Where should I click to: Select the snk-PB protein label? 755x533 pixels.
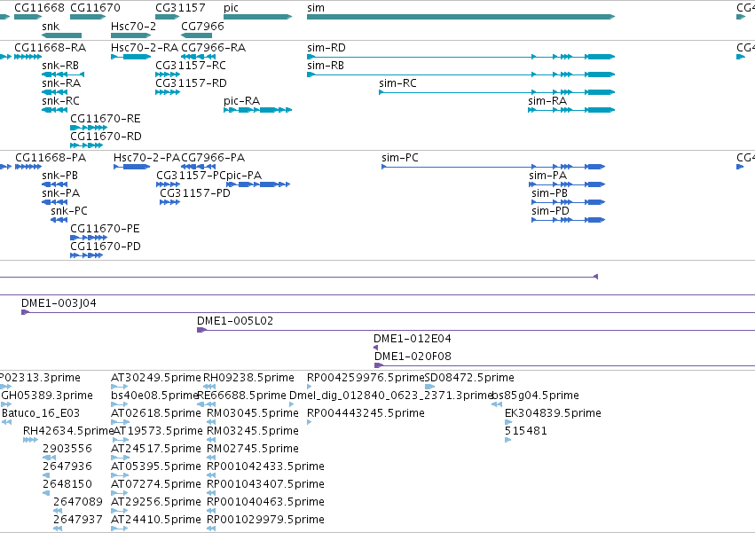pos(59,176)
